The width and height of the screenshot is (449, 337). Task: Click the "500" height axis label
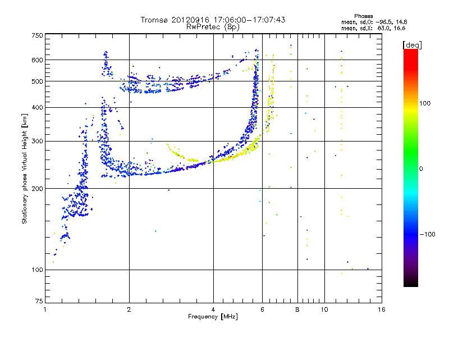(37, 81)
